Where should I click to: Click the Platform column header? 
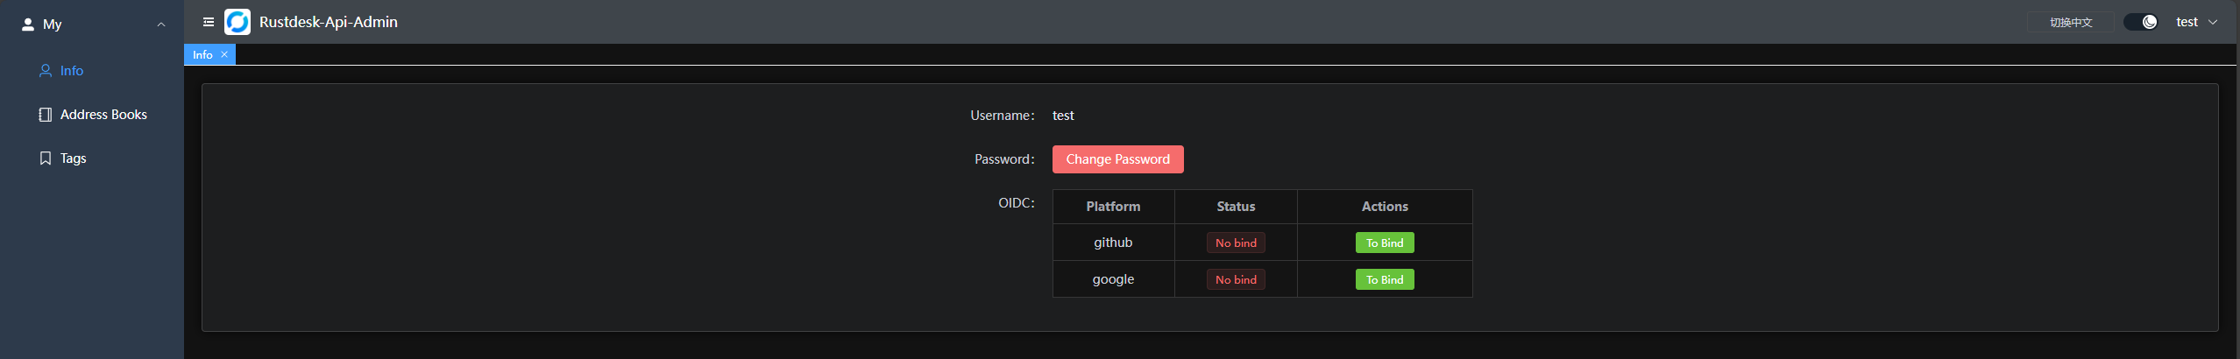(1113, 207)
